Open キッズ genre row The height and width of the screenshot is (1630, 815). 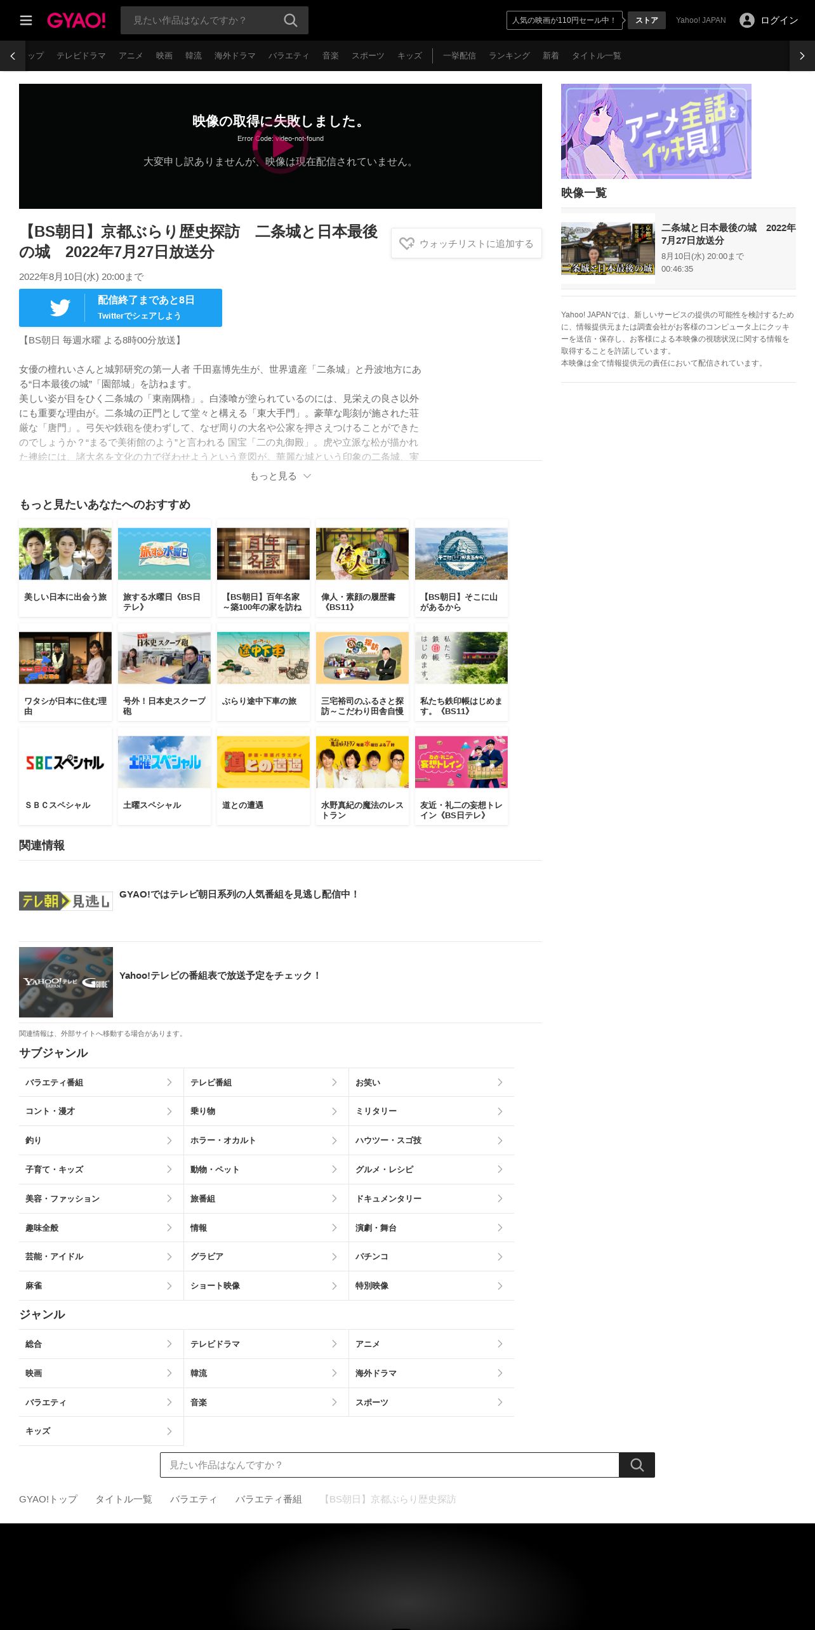101,1431
